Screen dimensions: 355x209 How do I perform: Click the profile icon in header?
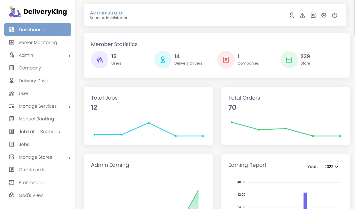pyautogui.click(x=292, y=15)
